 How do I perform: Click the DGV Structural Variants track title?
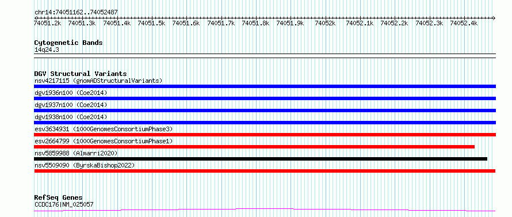point(81,74)
